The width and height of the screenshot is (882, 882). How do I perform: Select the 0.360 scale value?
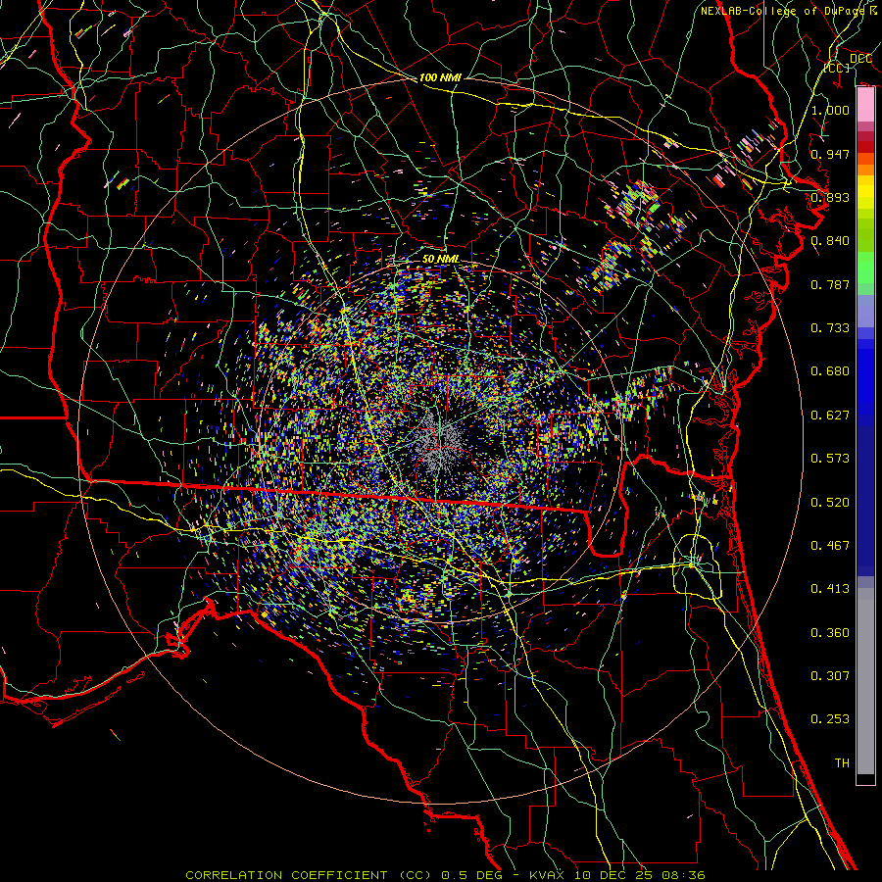830,633
